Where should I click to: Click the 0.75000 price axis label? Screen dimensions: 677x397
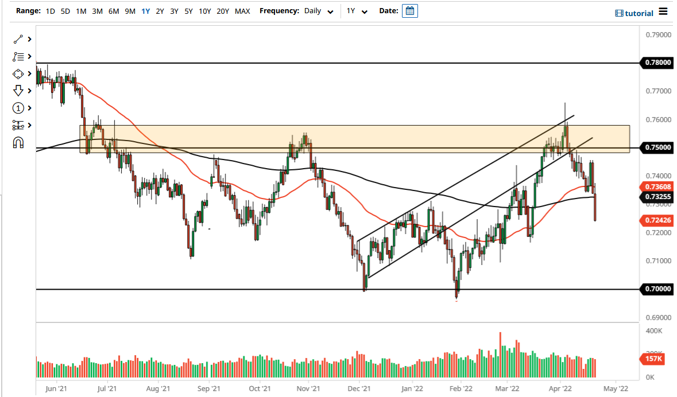[656, 147]
